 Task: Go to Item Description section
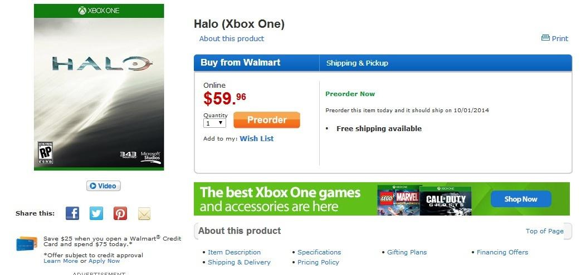[x=234, y=252]
